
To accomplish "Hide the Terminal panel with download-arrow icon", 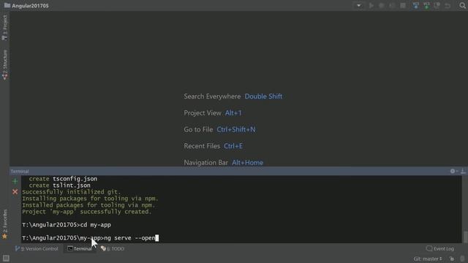I will tap(463, 171).
